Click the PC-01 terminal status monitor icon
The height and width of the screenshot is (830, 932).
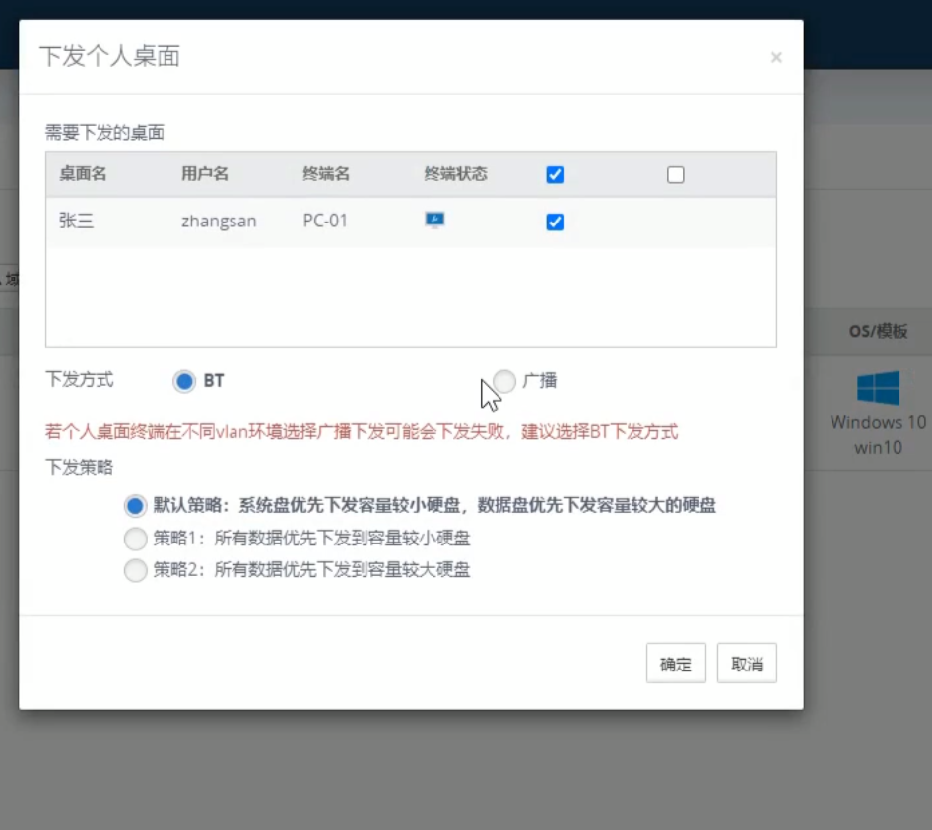tap(434, 220)
